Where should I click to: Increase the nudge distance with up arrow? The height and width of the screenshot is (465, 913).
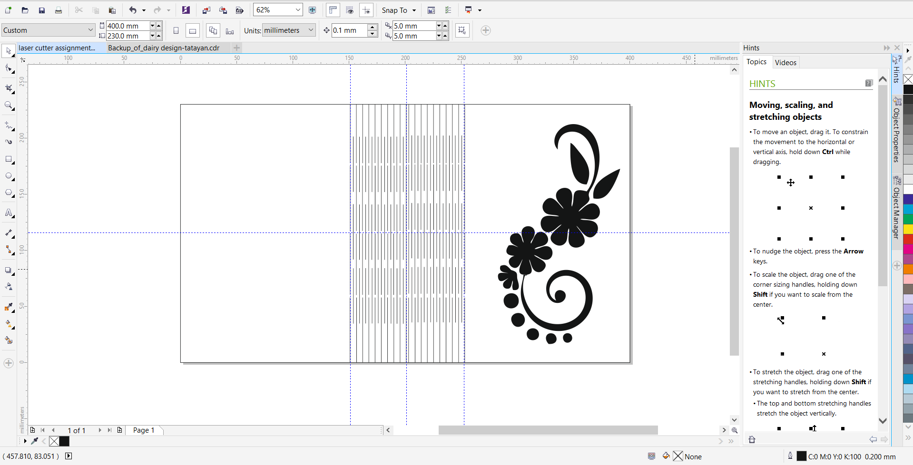pyautogui.click(x=373, y=28)
